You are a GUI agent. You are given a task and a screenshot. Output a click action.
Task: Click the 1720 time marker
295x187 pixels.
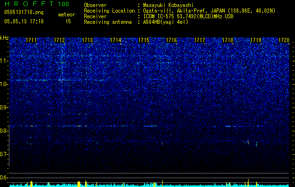[x=284, y=40]
